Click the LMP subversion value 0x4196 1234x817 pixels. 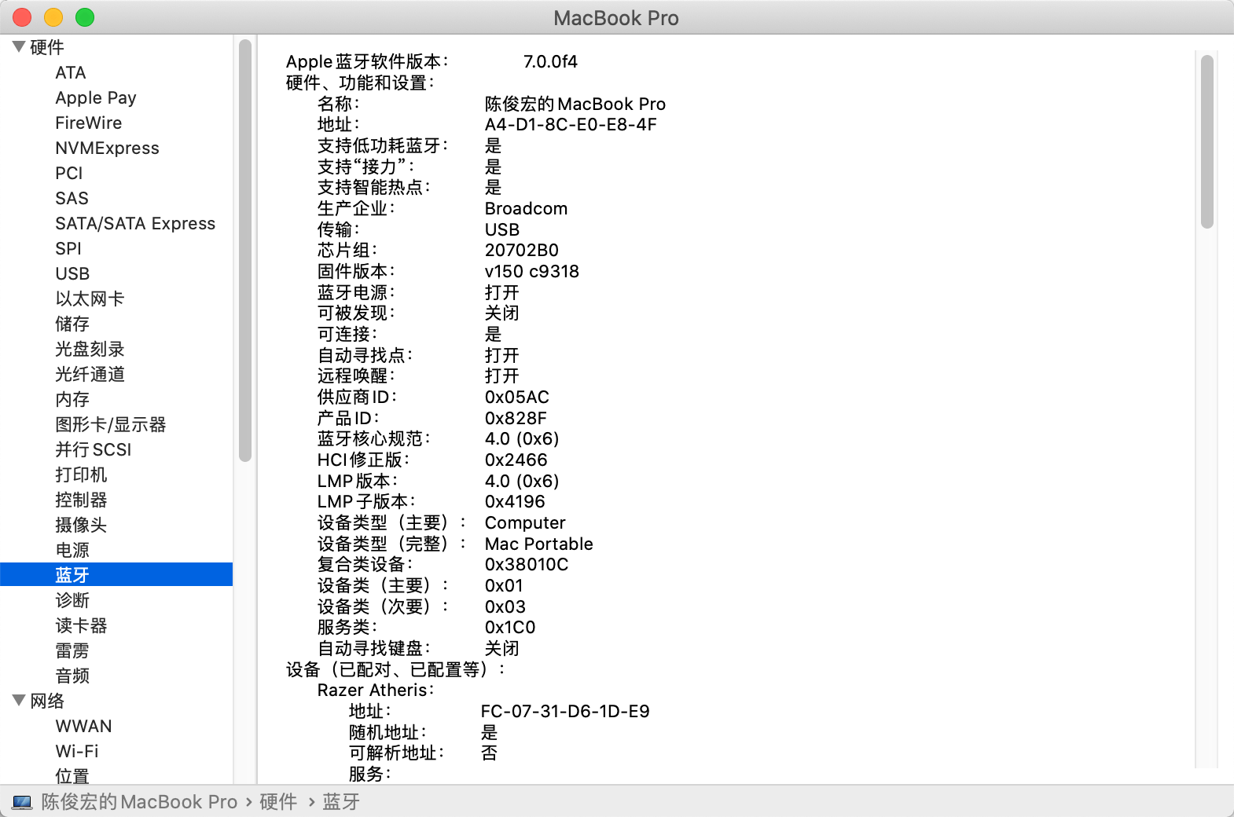[x=515, y=502]
